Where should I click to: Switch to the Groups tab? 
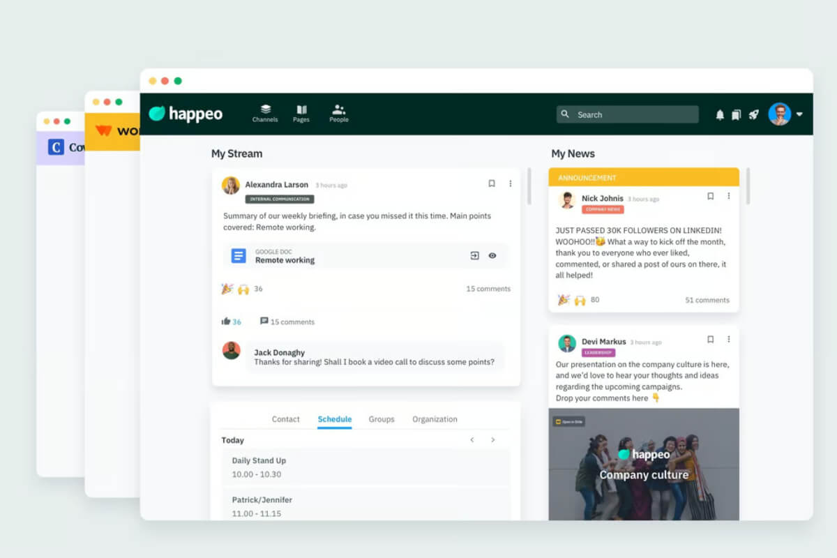pyautogui.click(x=382, y=419)
